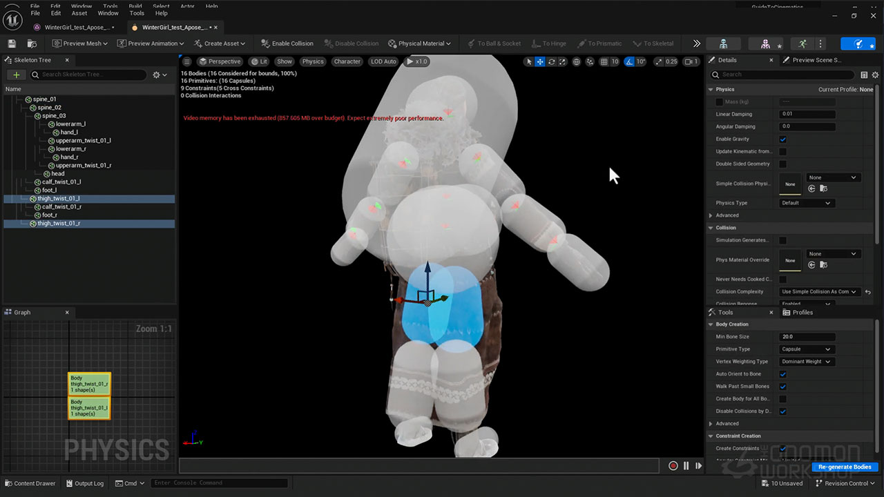The width and height of the screenshot is (884, 497).
Task: Enable Create Body for All Bones checkbox
Action: pyautogui.click(x=782, y=399)
